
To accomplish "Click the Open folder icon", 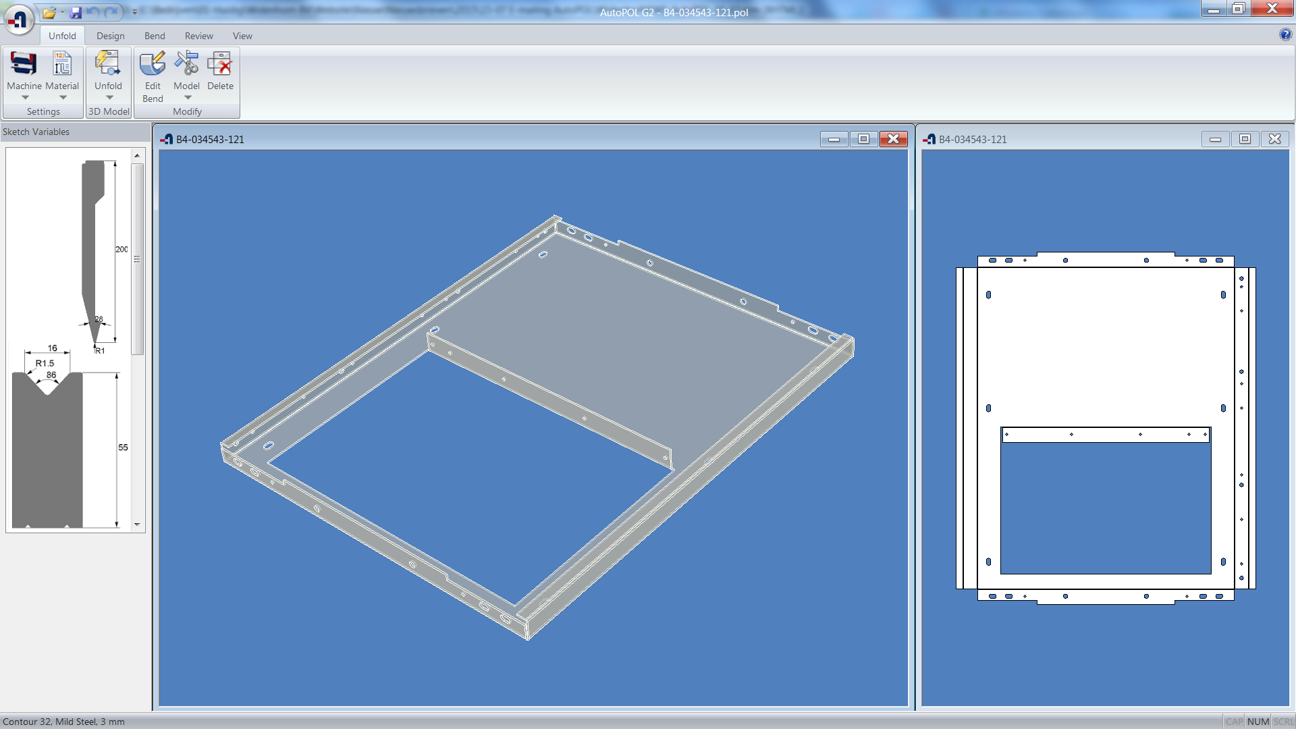I will (x=49, y=12).
